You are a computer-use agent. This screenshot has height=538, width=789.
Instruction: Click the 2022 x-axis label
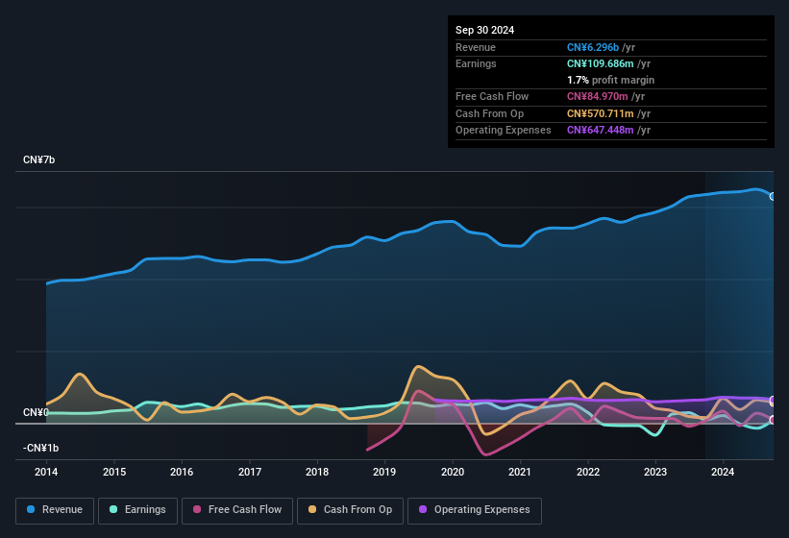[x=588, y=472]
